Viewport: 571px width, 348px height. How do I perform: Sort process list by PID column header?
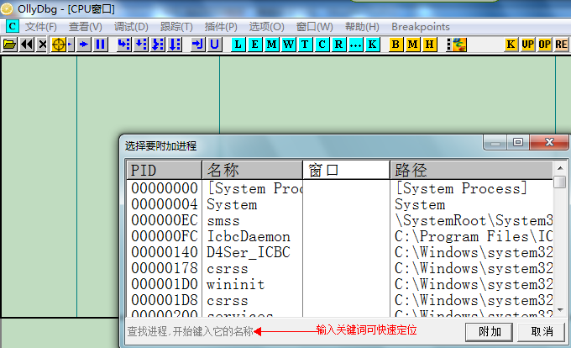165,170
